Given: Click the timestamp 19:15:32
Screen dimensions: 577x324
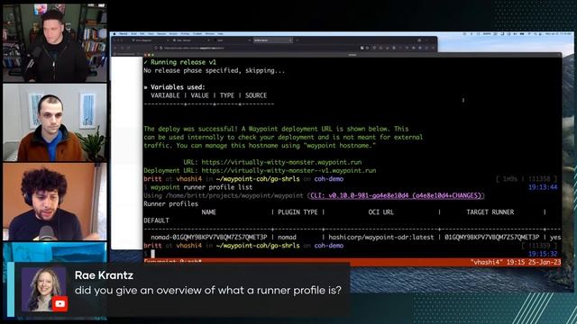Looking at the screenshot, I should click(543, 254).
